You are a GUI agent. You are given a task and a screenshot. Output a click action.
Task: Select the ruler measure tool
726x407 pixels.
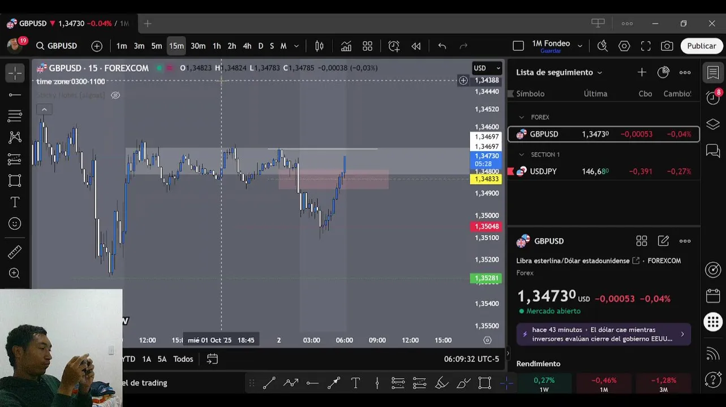[15, 252]
